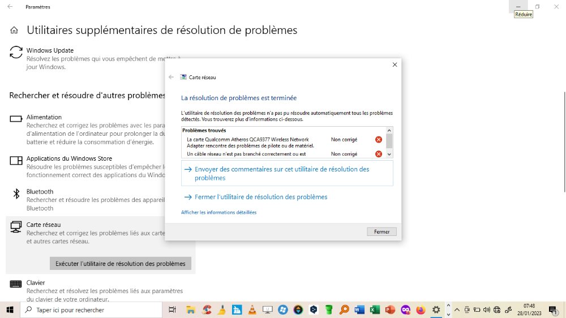Viewport: 566px width, 318px height.
Task: Click the back arrow in the troubleshooter dialog
Action: [x=171, y=77]
